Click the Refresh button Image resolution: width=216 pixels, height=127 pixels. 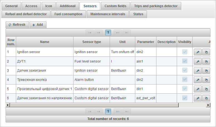click(x=17, y=25)
